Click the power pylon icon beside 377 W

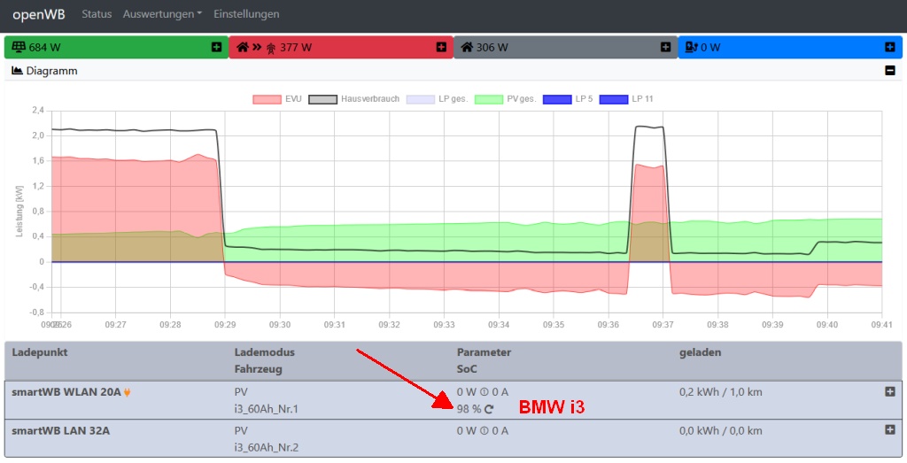(x=270, y=47)
